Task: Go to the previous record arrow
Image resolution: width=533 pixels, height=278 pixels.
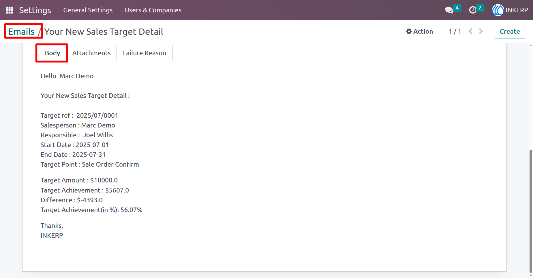Action: click(470, 31)
